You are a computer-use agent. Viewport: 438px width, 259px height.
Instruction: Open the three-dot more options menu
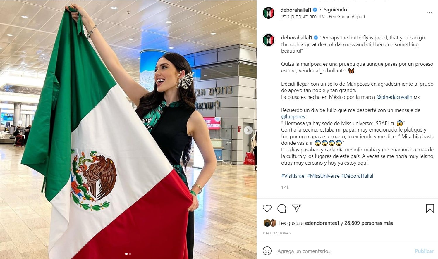(x=429, y=13)
